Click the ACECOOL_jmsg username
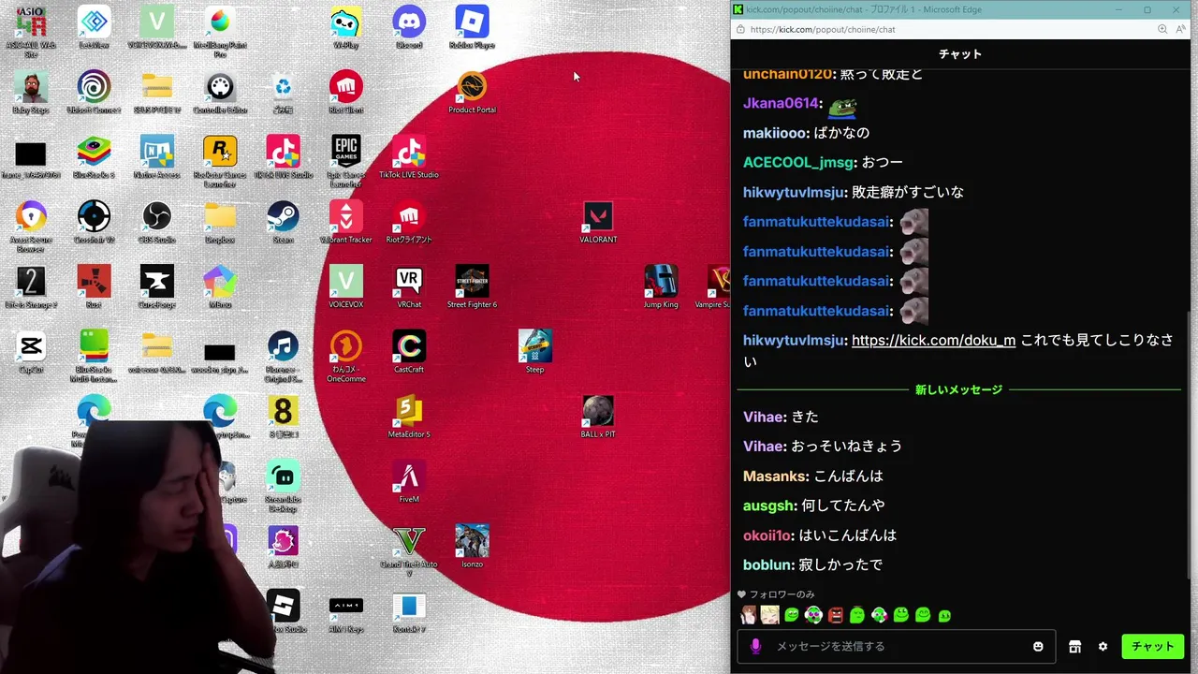 click(798, 162)
